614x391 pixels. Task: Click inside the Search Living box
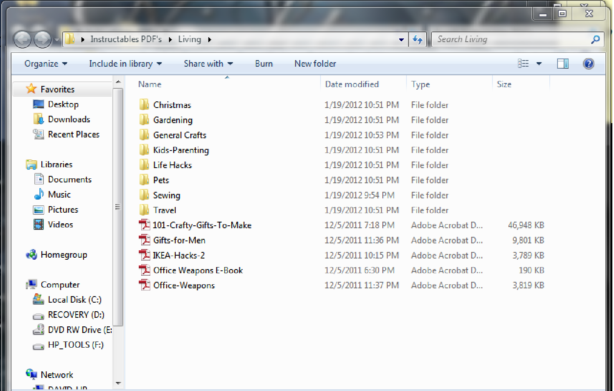(491, 39)
